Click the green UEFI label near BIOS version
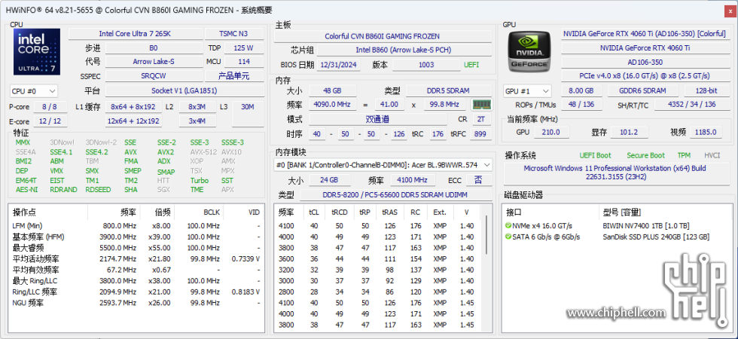Image resolution: width=738 pixels, height=339 pixels. tap(471, 65)
